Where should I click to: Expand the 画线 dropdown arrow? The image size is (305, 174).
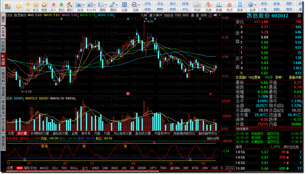click(117, 5)
